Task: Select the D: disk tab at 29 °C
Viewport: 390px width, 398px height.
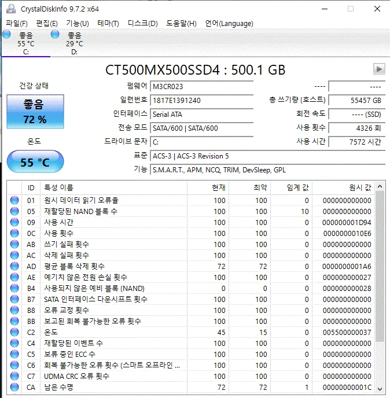Action: click(x=75, y=43)
